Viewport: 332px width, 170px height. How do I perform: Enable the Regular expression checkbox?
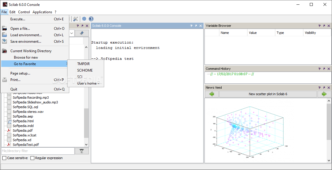[32, 158]
